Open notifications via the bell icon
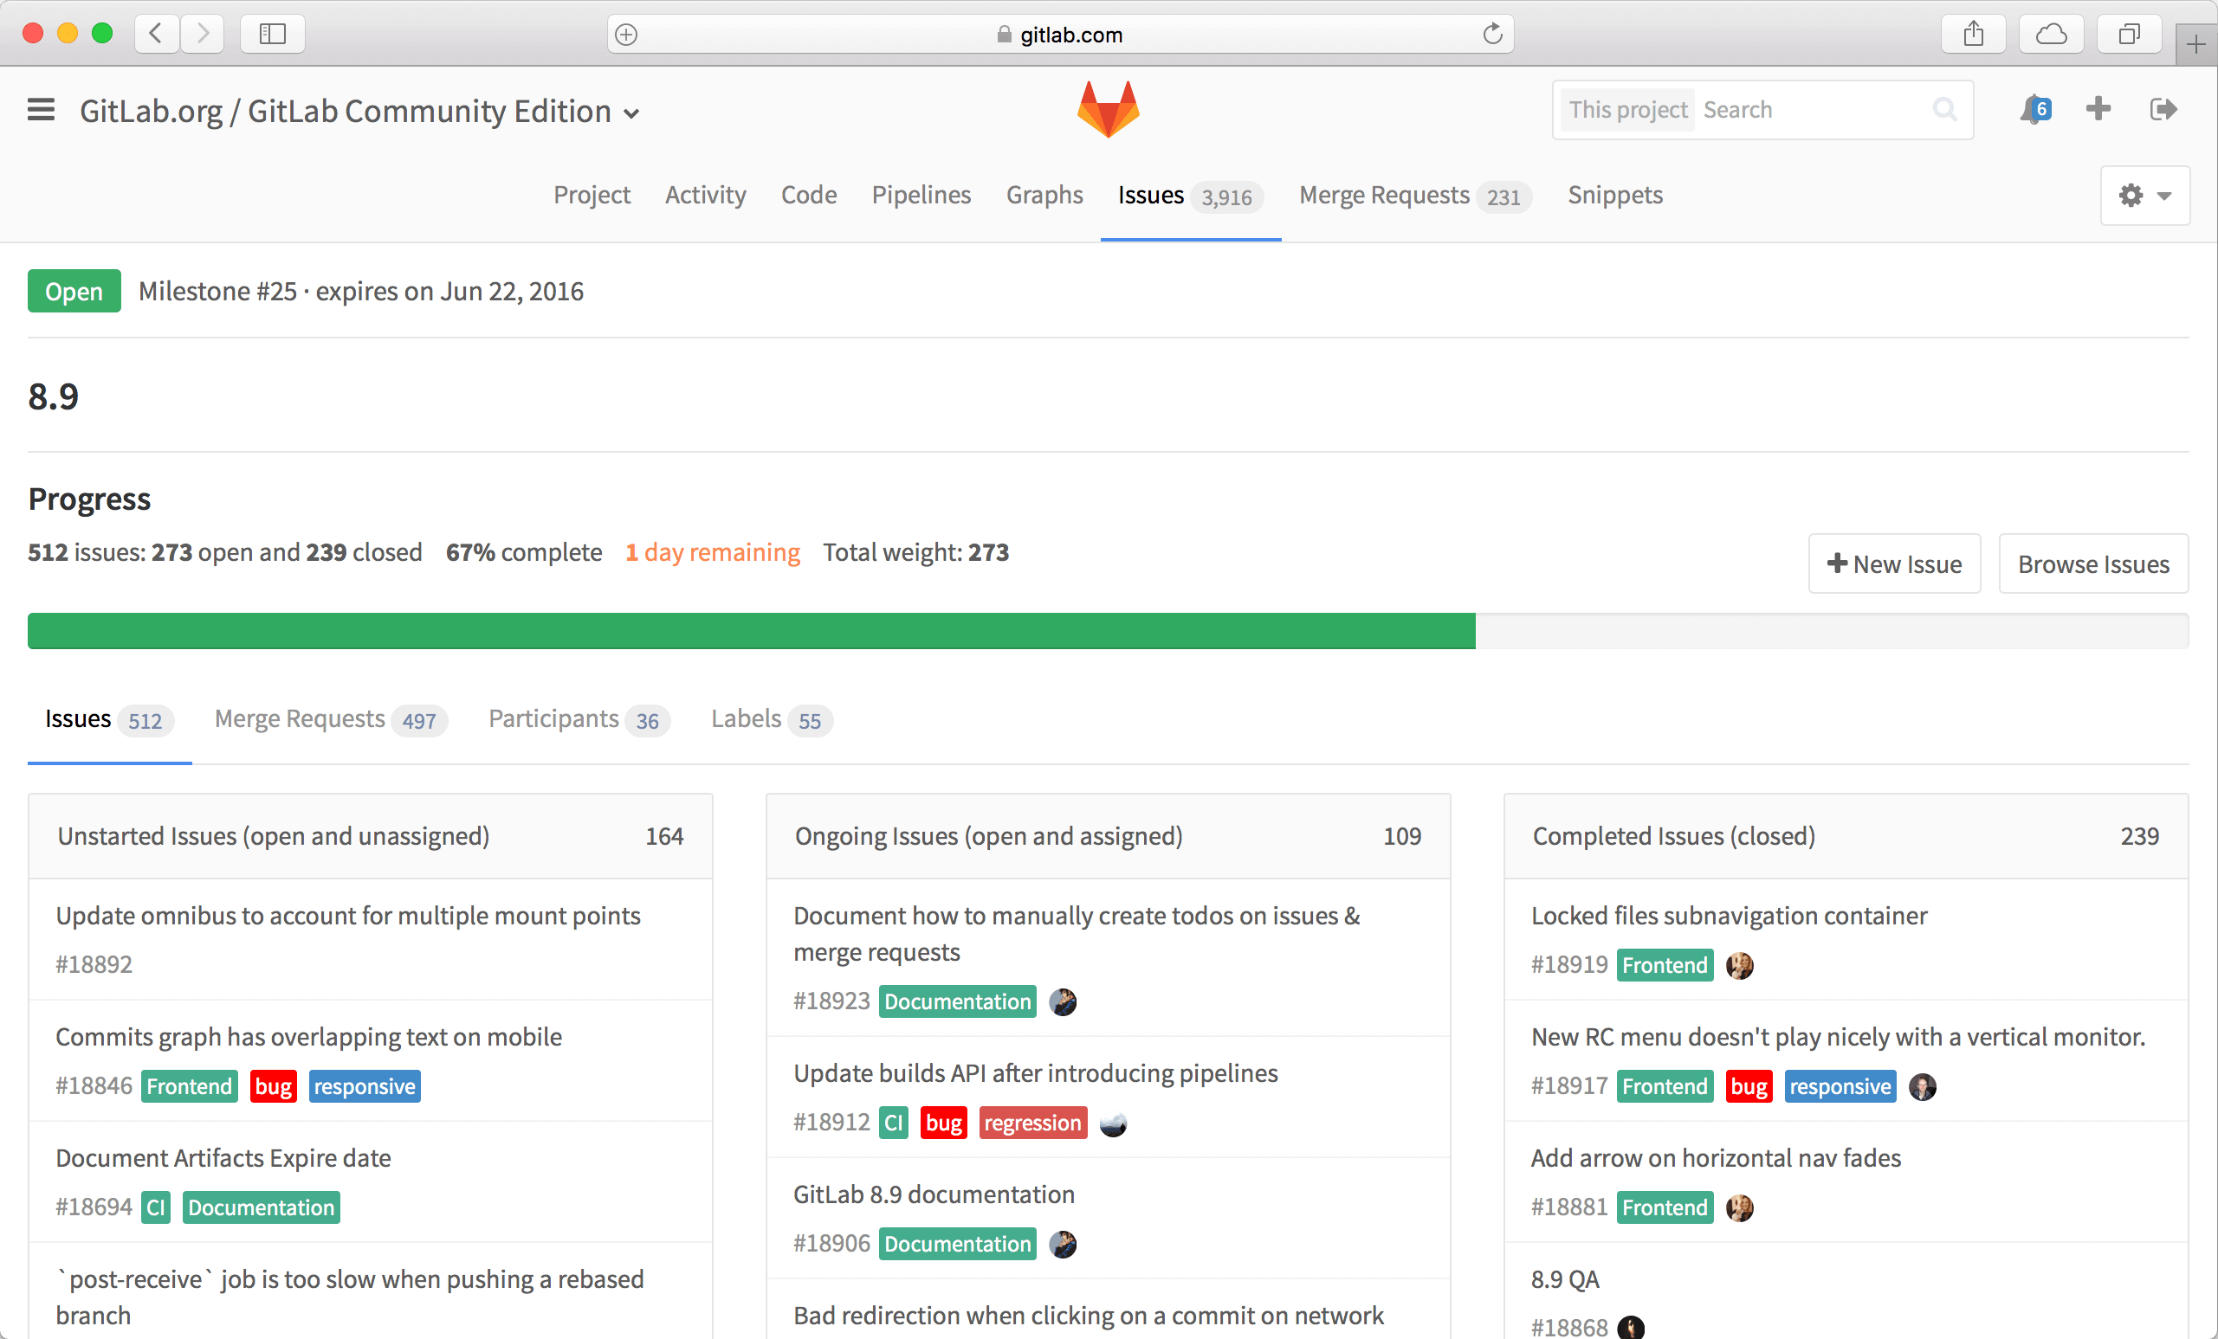This screenshot has height=1339, width=2218. coord(2034,109)
